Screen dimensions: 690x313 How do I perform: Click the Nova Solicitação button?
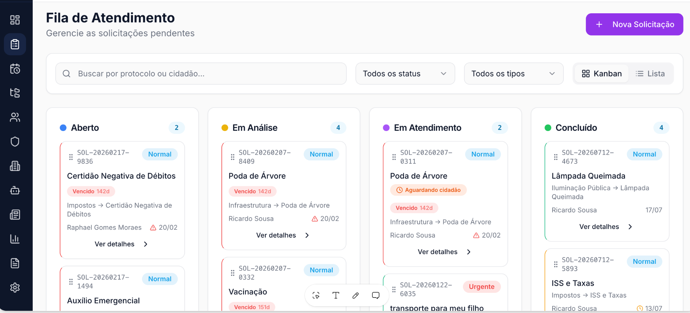634,24
